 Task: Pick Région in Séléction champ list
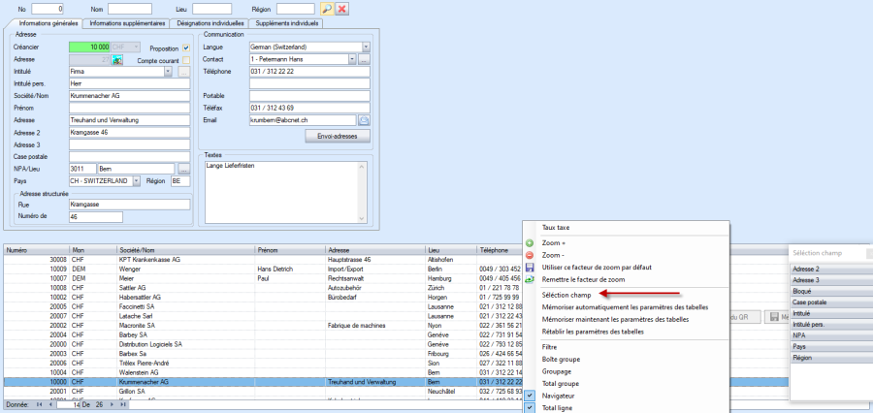pos(831,358)
